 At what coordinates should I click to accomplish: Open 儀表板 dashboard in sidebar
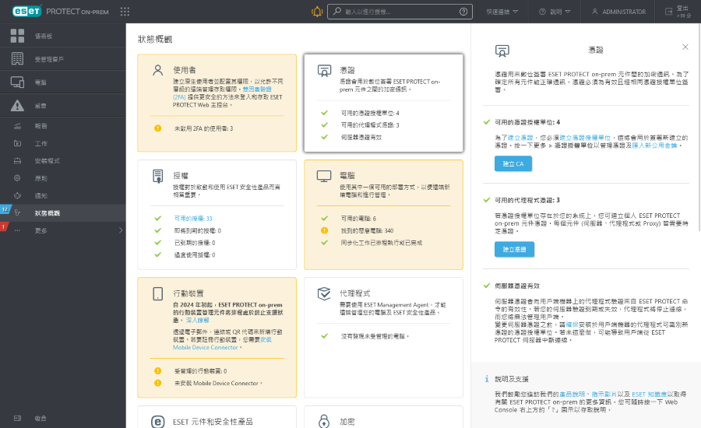pos(40,36)
